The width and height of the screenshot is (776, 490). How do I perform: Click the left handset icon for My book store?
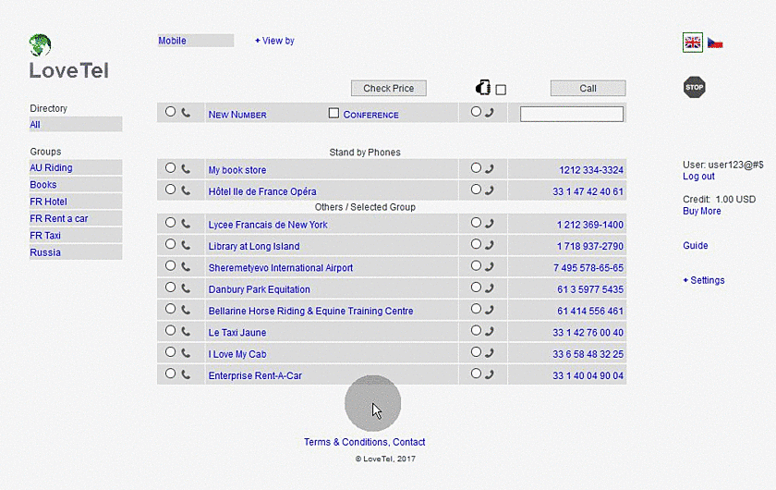[186, 169]
